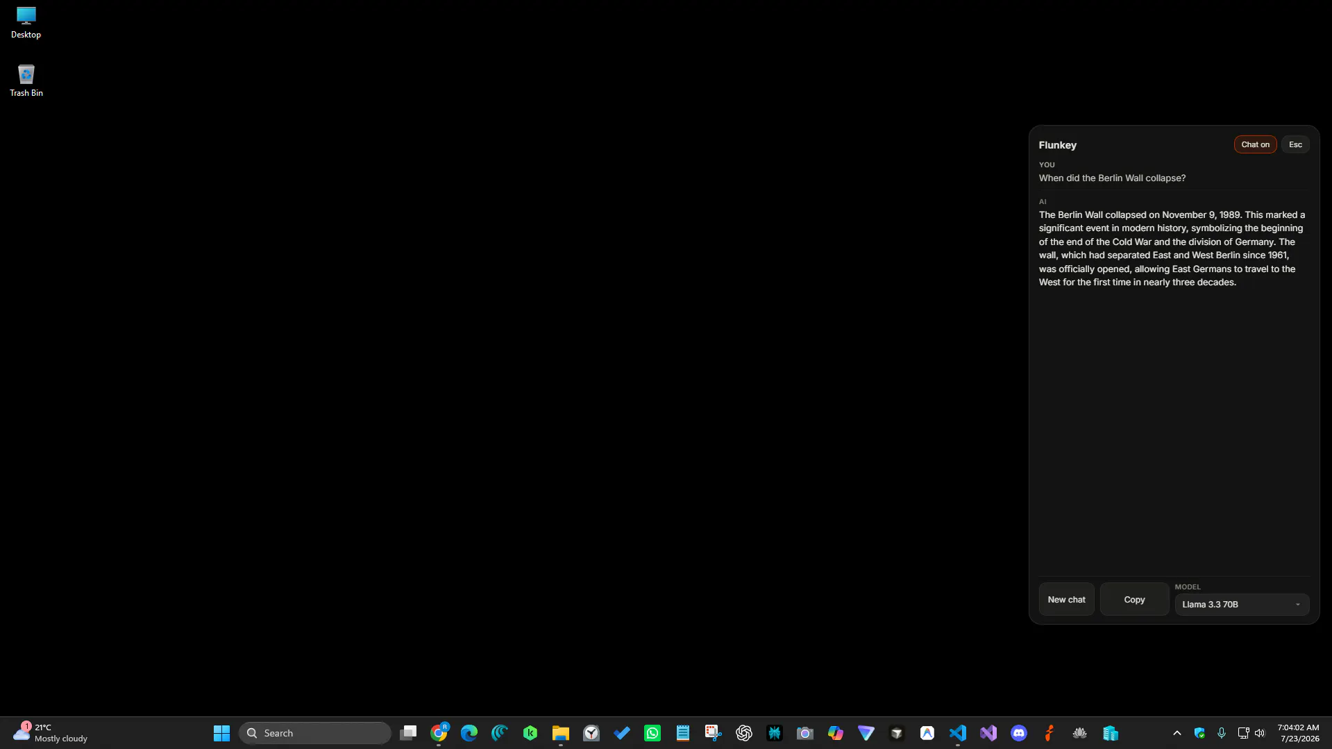1332x749 pixels.
Task: Show hidden icons in the system tray
Action: 1177,733
